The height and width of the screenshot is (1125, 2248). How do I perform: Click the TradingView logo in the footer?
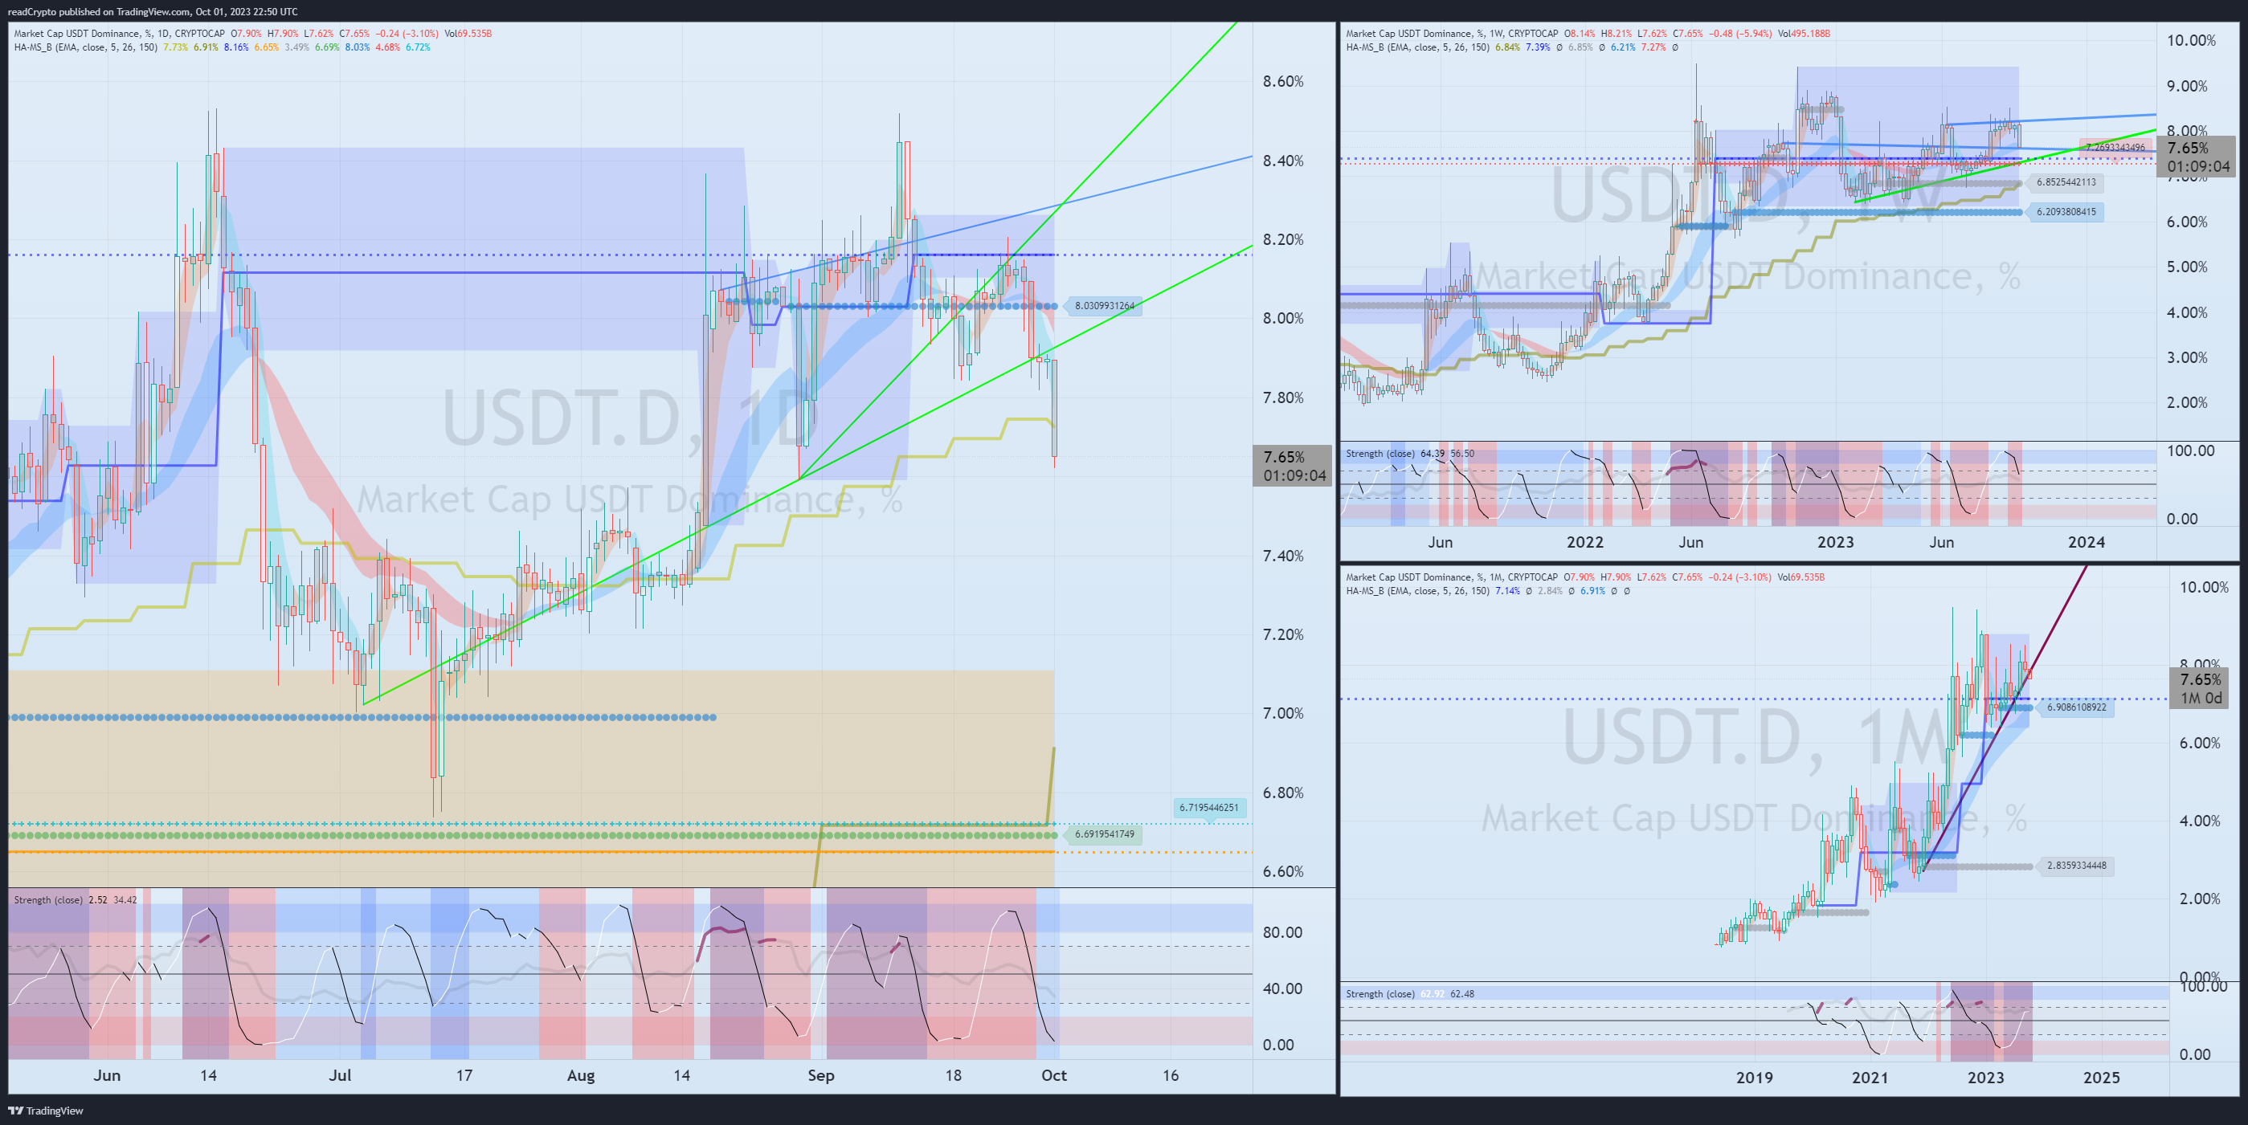tap(47, 1111)
